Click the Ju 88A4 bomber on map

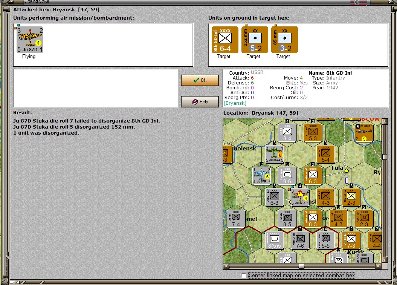click(275, 154)
